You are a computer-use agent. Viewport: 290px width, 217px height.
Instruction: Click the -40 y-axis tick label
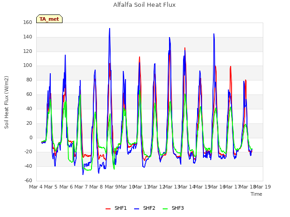coord(29,166)
